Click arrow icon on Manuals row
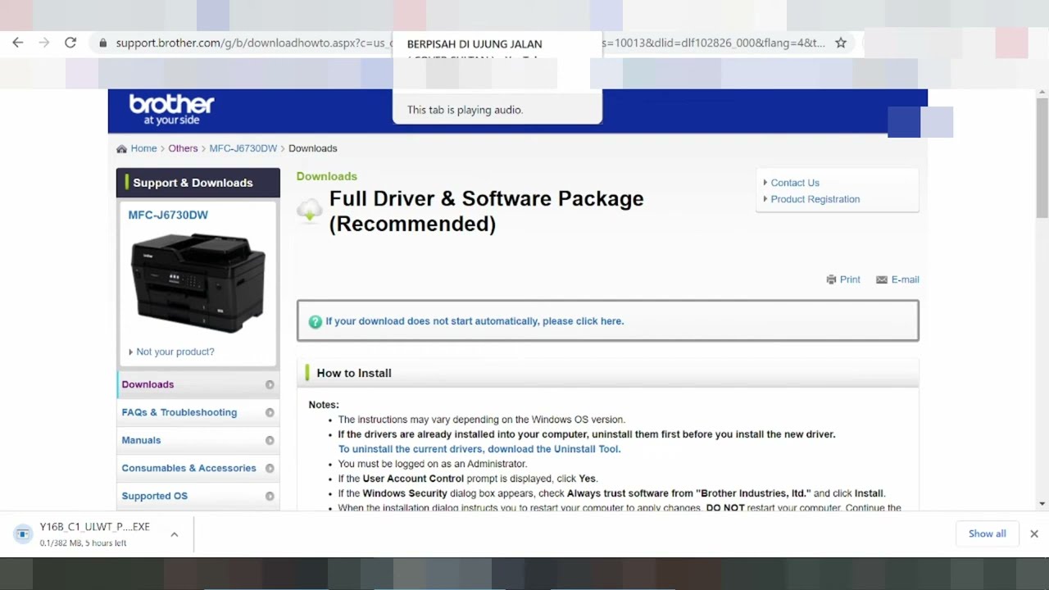Screen dimensions: 1049x590 click(270, 440)
